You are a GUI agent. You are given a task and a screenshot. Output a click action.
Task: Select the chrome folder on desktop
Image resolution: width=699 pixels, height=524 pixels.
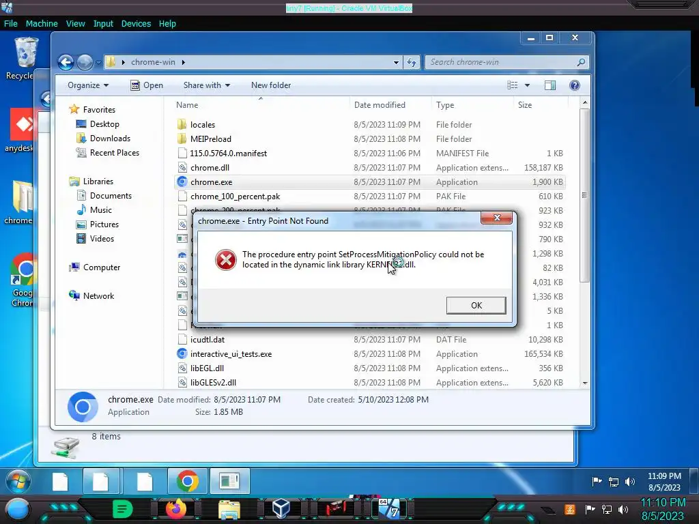20,202
